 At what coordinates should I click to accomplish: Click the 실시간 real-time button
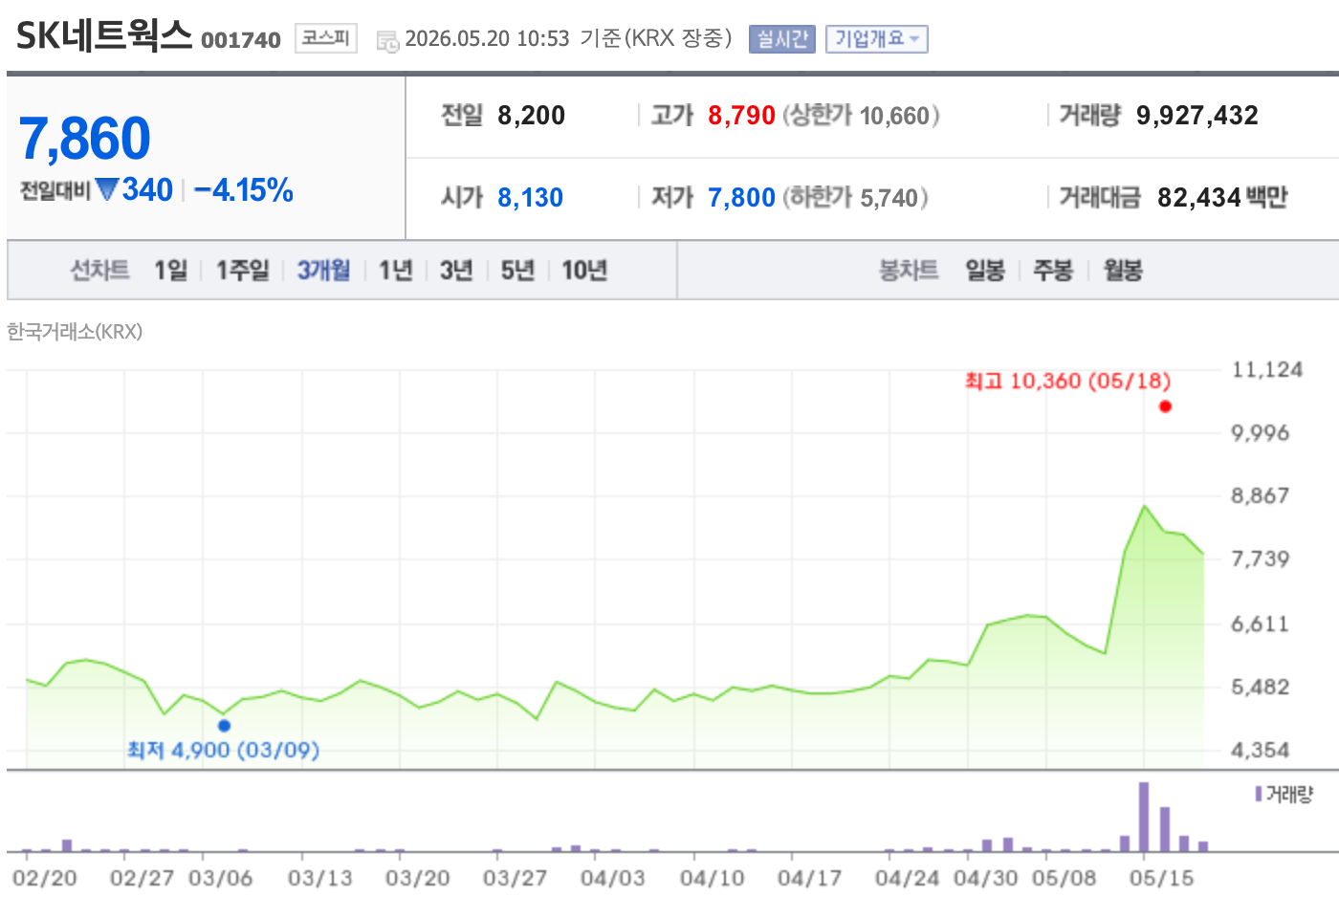coord(781,39)
